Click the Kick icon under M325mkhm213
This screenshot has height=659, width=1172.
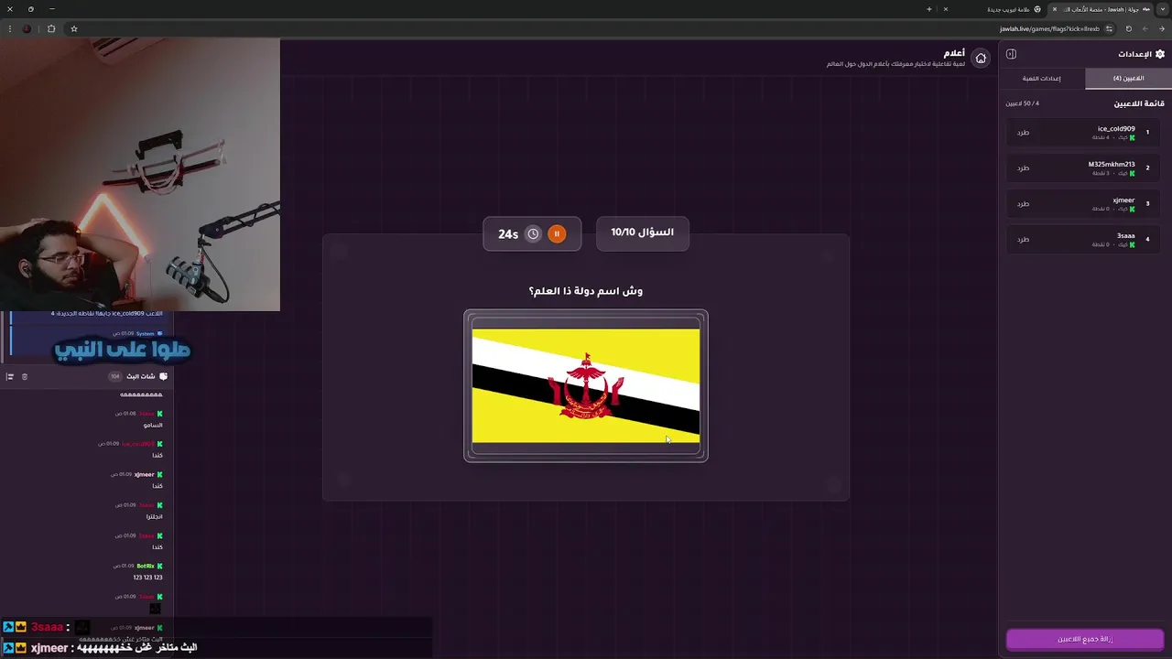click(x=1132, y=173)
